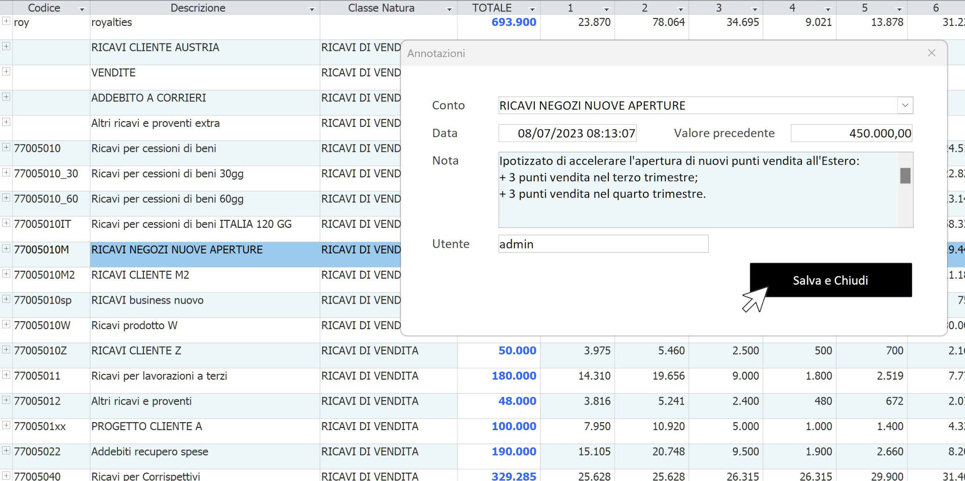Open the column 5 filter dropdown
965x481 pixels.
pos(899,9)
